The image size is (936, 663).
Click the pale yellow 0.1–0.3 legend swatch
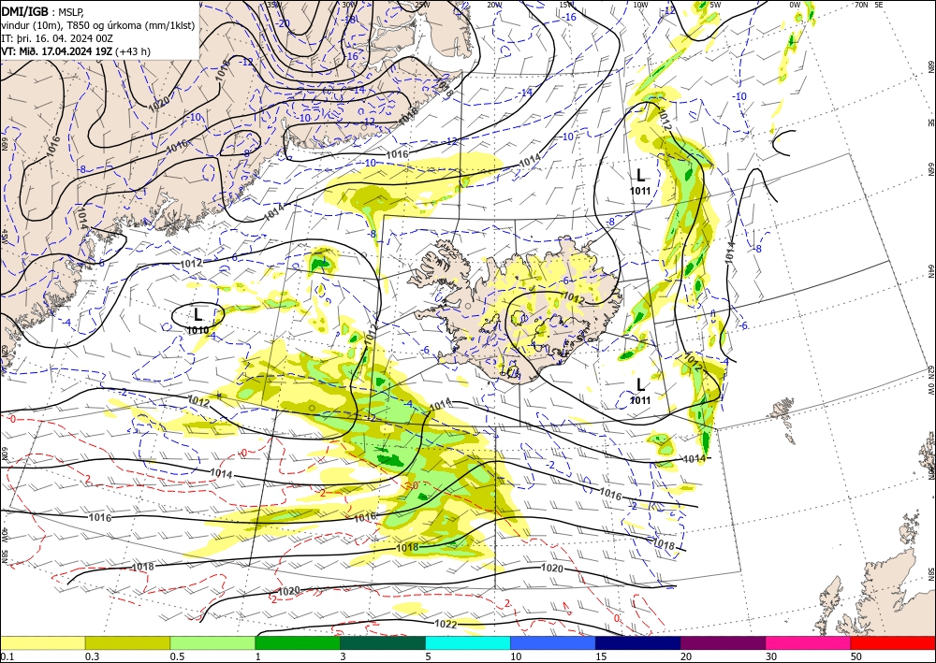(42, 642)
